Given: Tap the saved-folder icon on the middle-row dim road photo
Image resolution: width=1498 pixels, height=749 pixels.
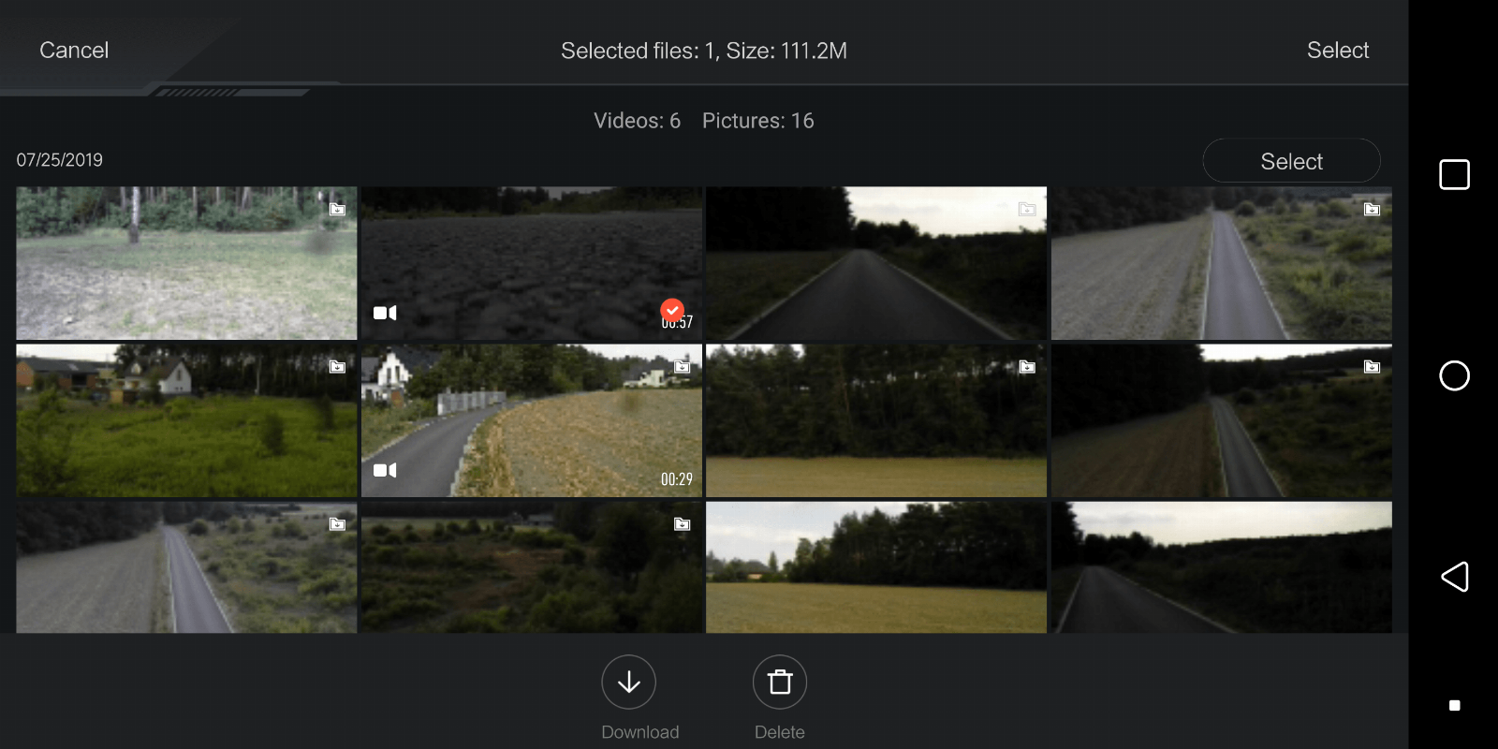Looking at the screenshot, I should coord(1372,367).
